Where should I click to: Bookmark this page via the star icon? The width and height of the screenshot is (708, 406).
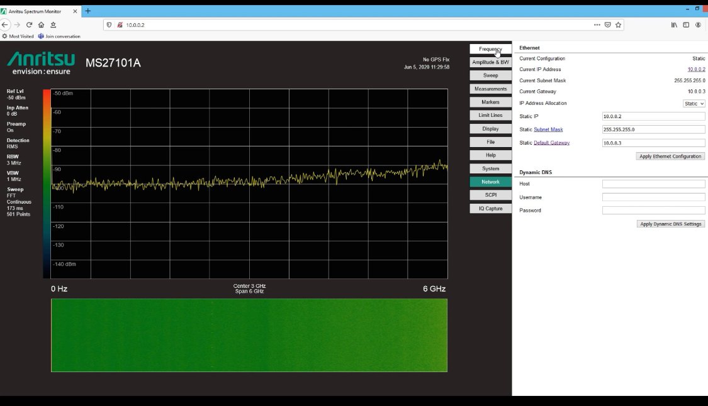(x=619, y=25)
